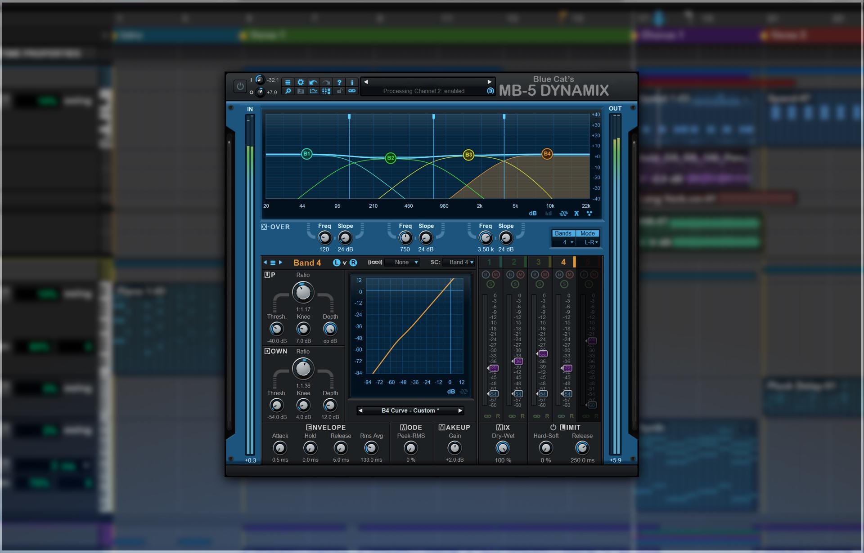Go to the previous band with the left arrow

point(265,263)
